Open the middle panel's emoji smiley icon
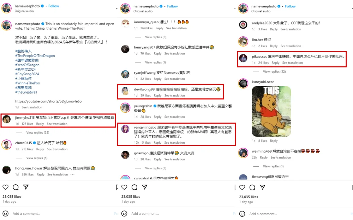The width and height of the screenshot is (353, 220). (x=124, y=214)
